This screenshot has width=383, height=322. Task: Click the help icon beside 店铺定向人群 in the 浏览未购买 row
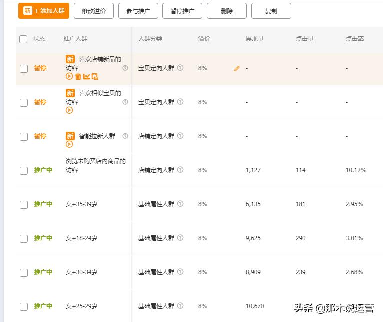click(180, 169)
